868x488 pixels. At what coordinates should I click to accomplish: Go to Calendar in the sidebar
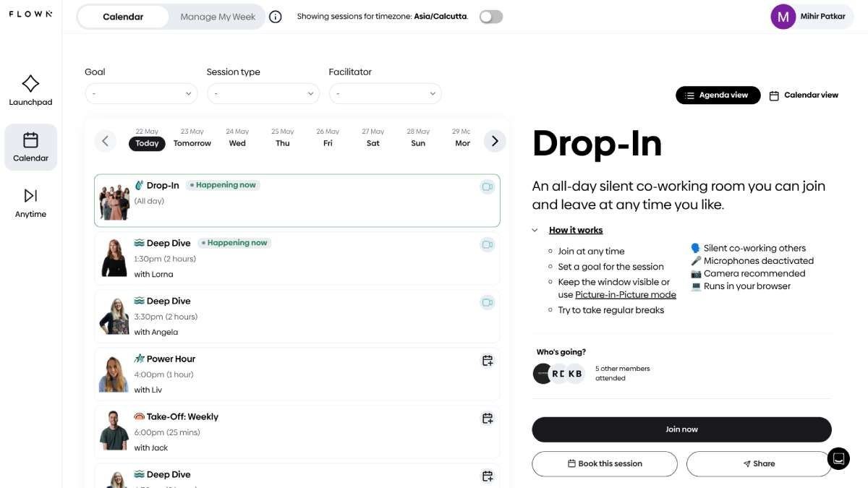coord(30,147)
